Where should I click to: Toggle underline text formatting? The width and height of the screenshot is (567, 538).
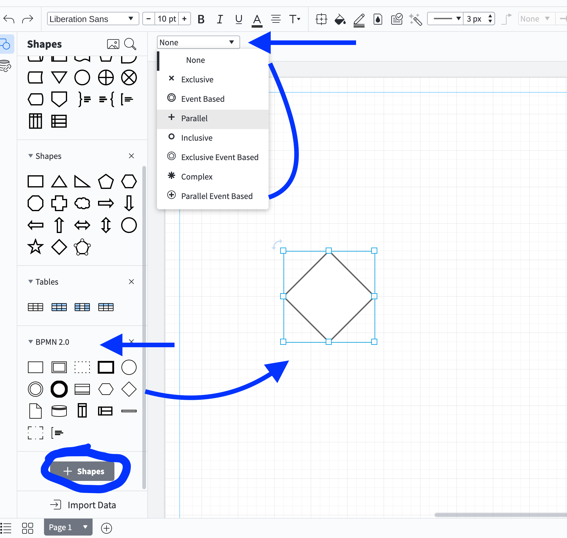tap(239, 19)
